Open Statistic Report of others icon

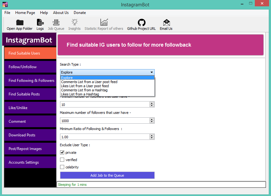104,23
